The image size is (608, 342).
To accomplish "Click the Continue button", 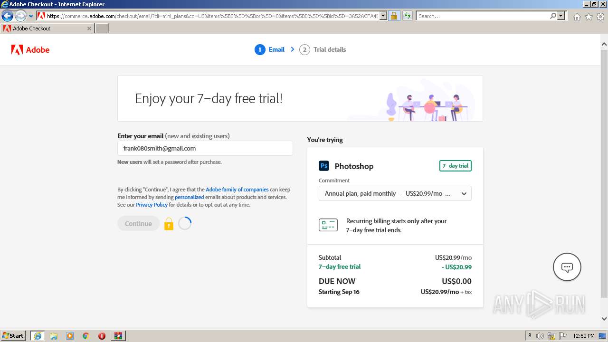I will (138, 224).
